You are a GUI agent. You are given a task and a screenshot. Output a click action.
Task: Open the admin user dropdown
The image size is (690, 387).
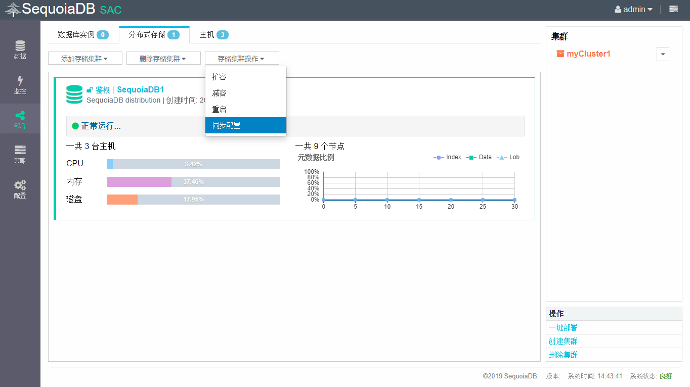(633, 9)
